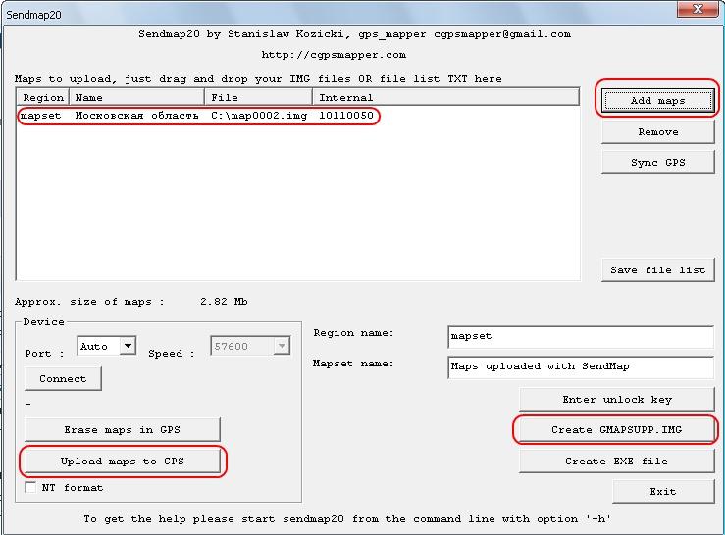Upload maps to GPS
The image size is (725, 535).
[122, 462]
